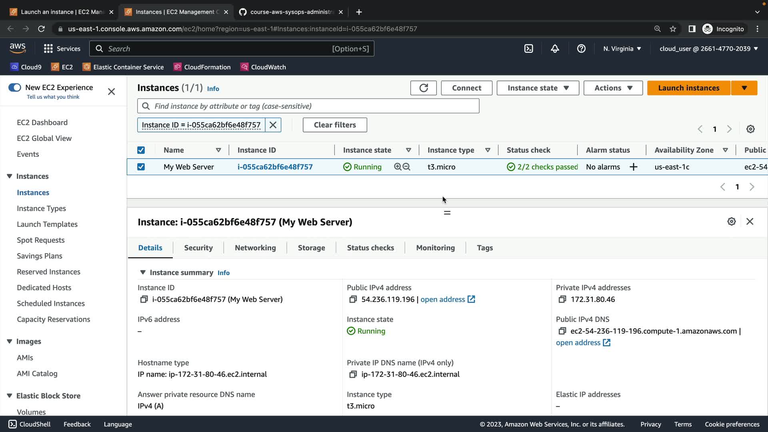Open the notifications bell

(x=555, y=49)
